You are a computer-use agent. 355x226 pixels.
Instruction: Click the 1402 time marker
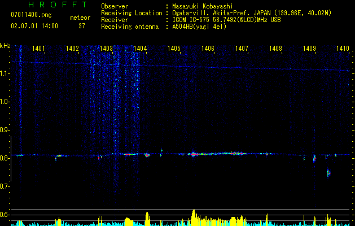pyautogui.click(x=72, y=48)
